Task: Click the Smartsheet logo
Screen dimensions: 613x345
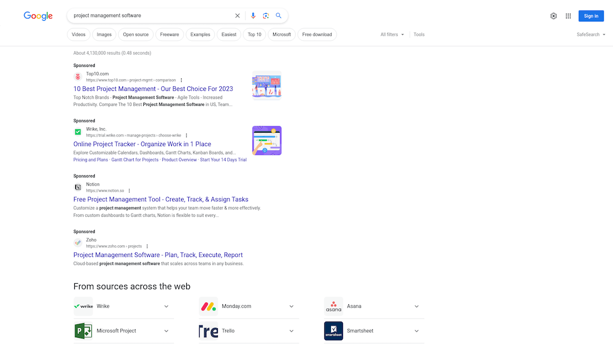Action: click(333, 331)
